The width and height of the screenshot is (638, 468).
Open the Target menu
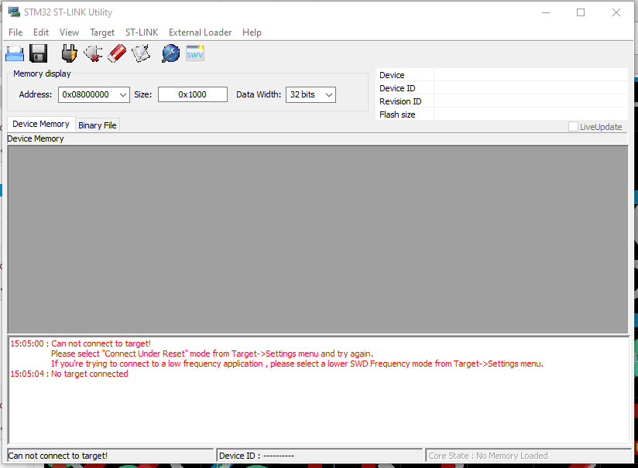pyautogui.click(x=102, y=32)
